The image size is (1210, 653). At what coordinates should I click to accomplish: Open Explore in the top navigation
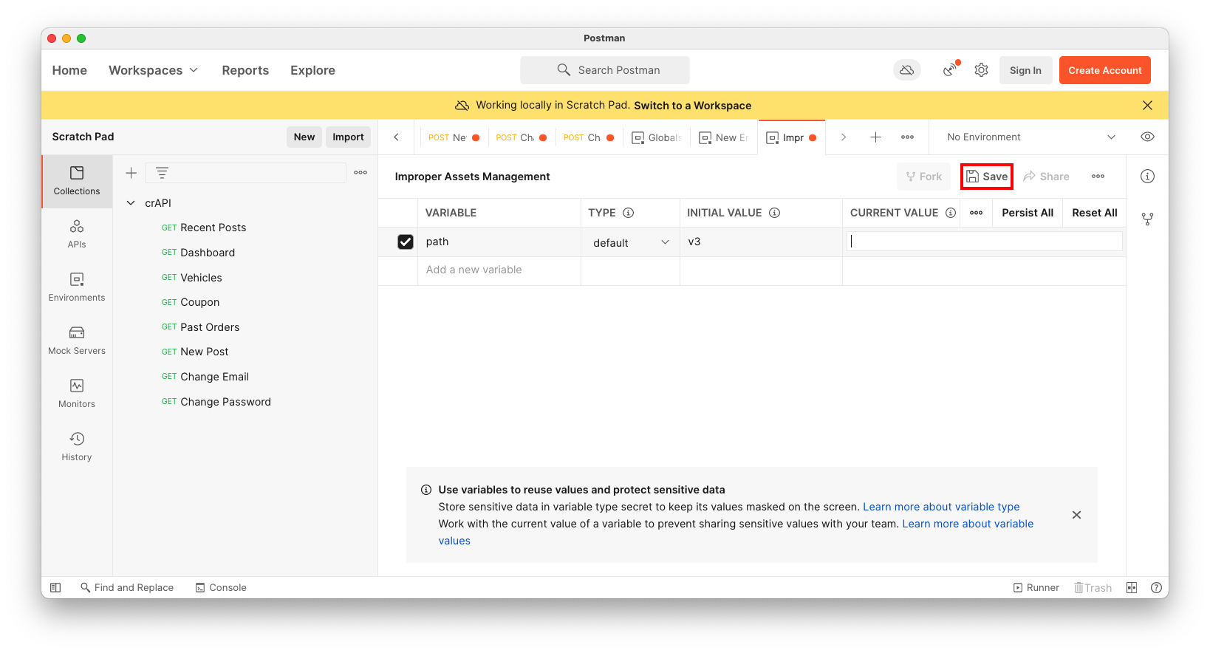pyautogui.click(x=312, y=70)
